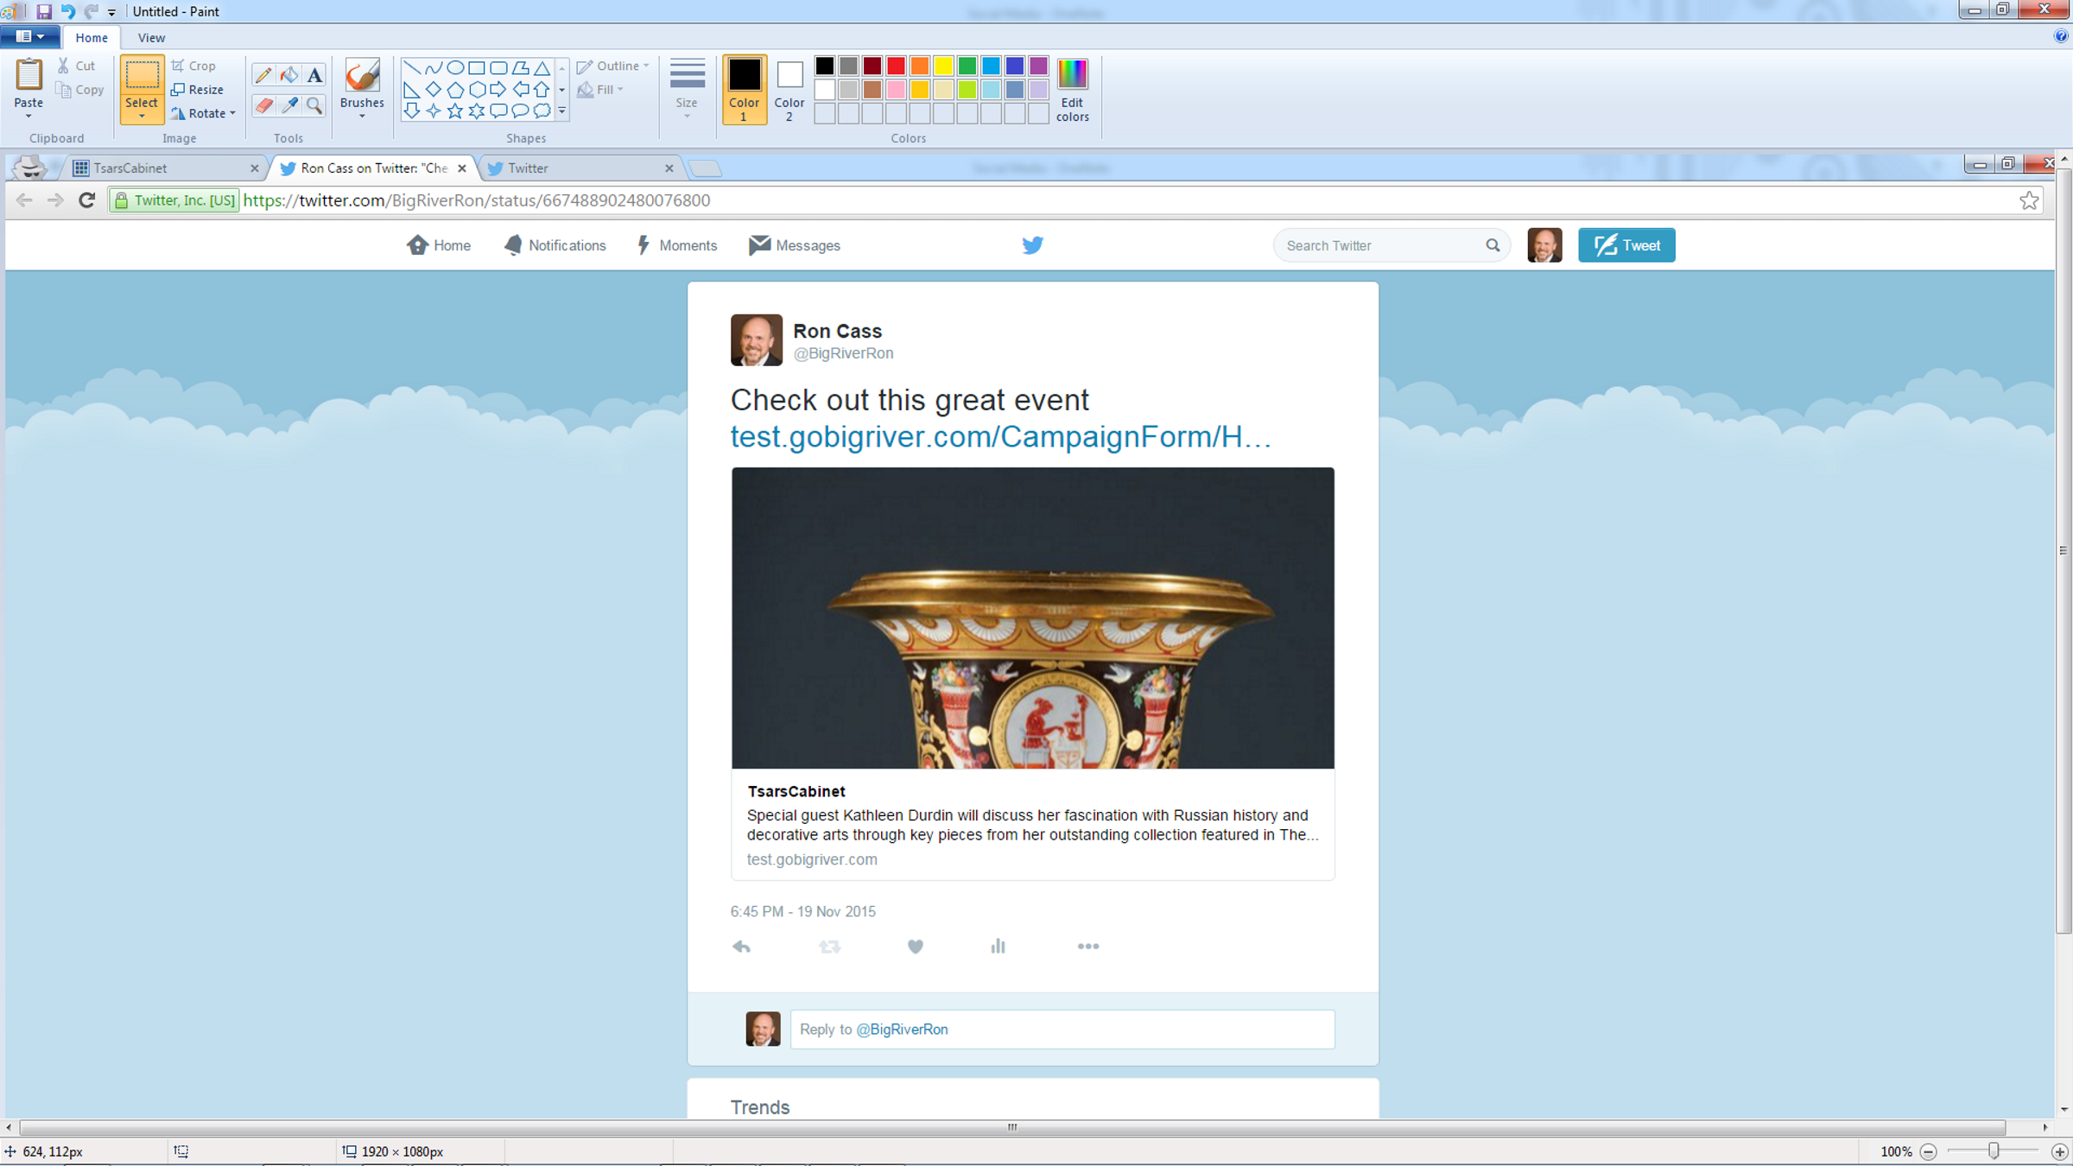The image size is (2073, 1166).
Task: Click the Undo arrow in title bar
Action: pyautogui.click(x=67, y=11)
